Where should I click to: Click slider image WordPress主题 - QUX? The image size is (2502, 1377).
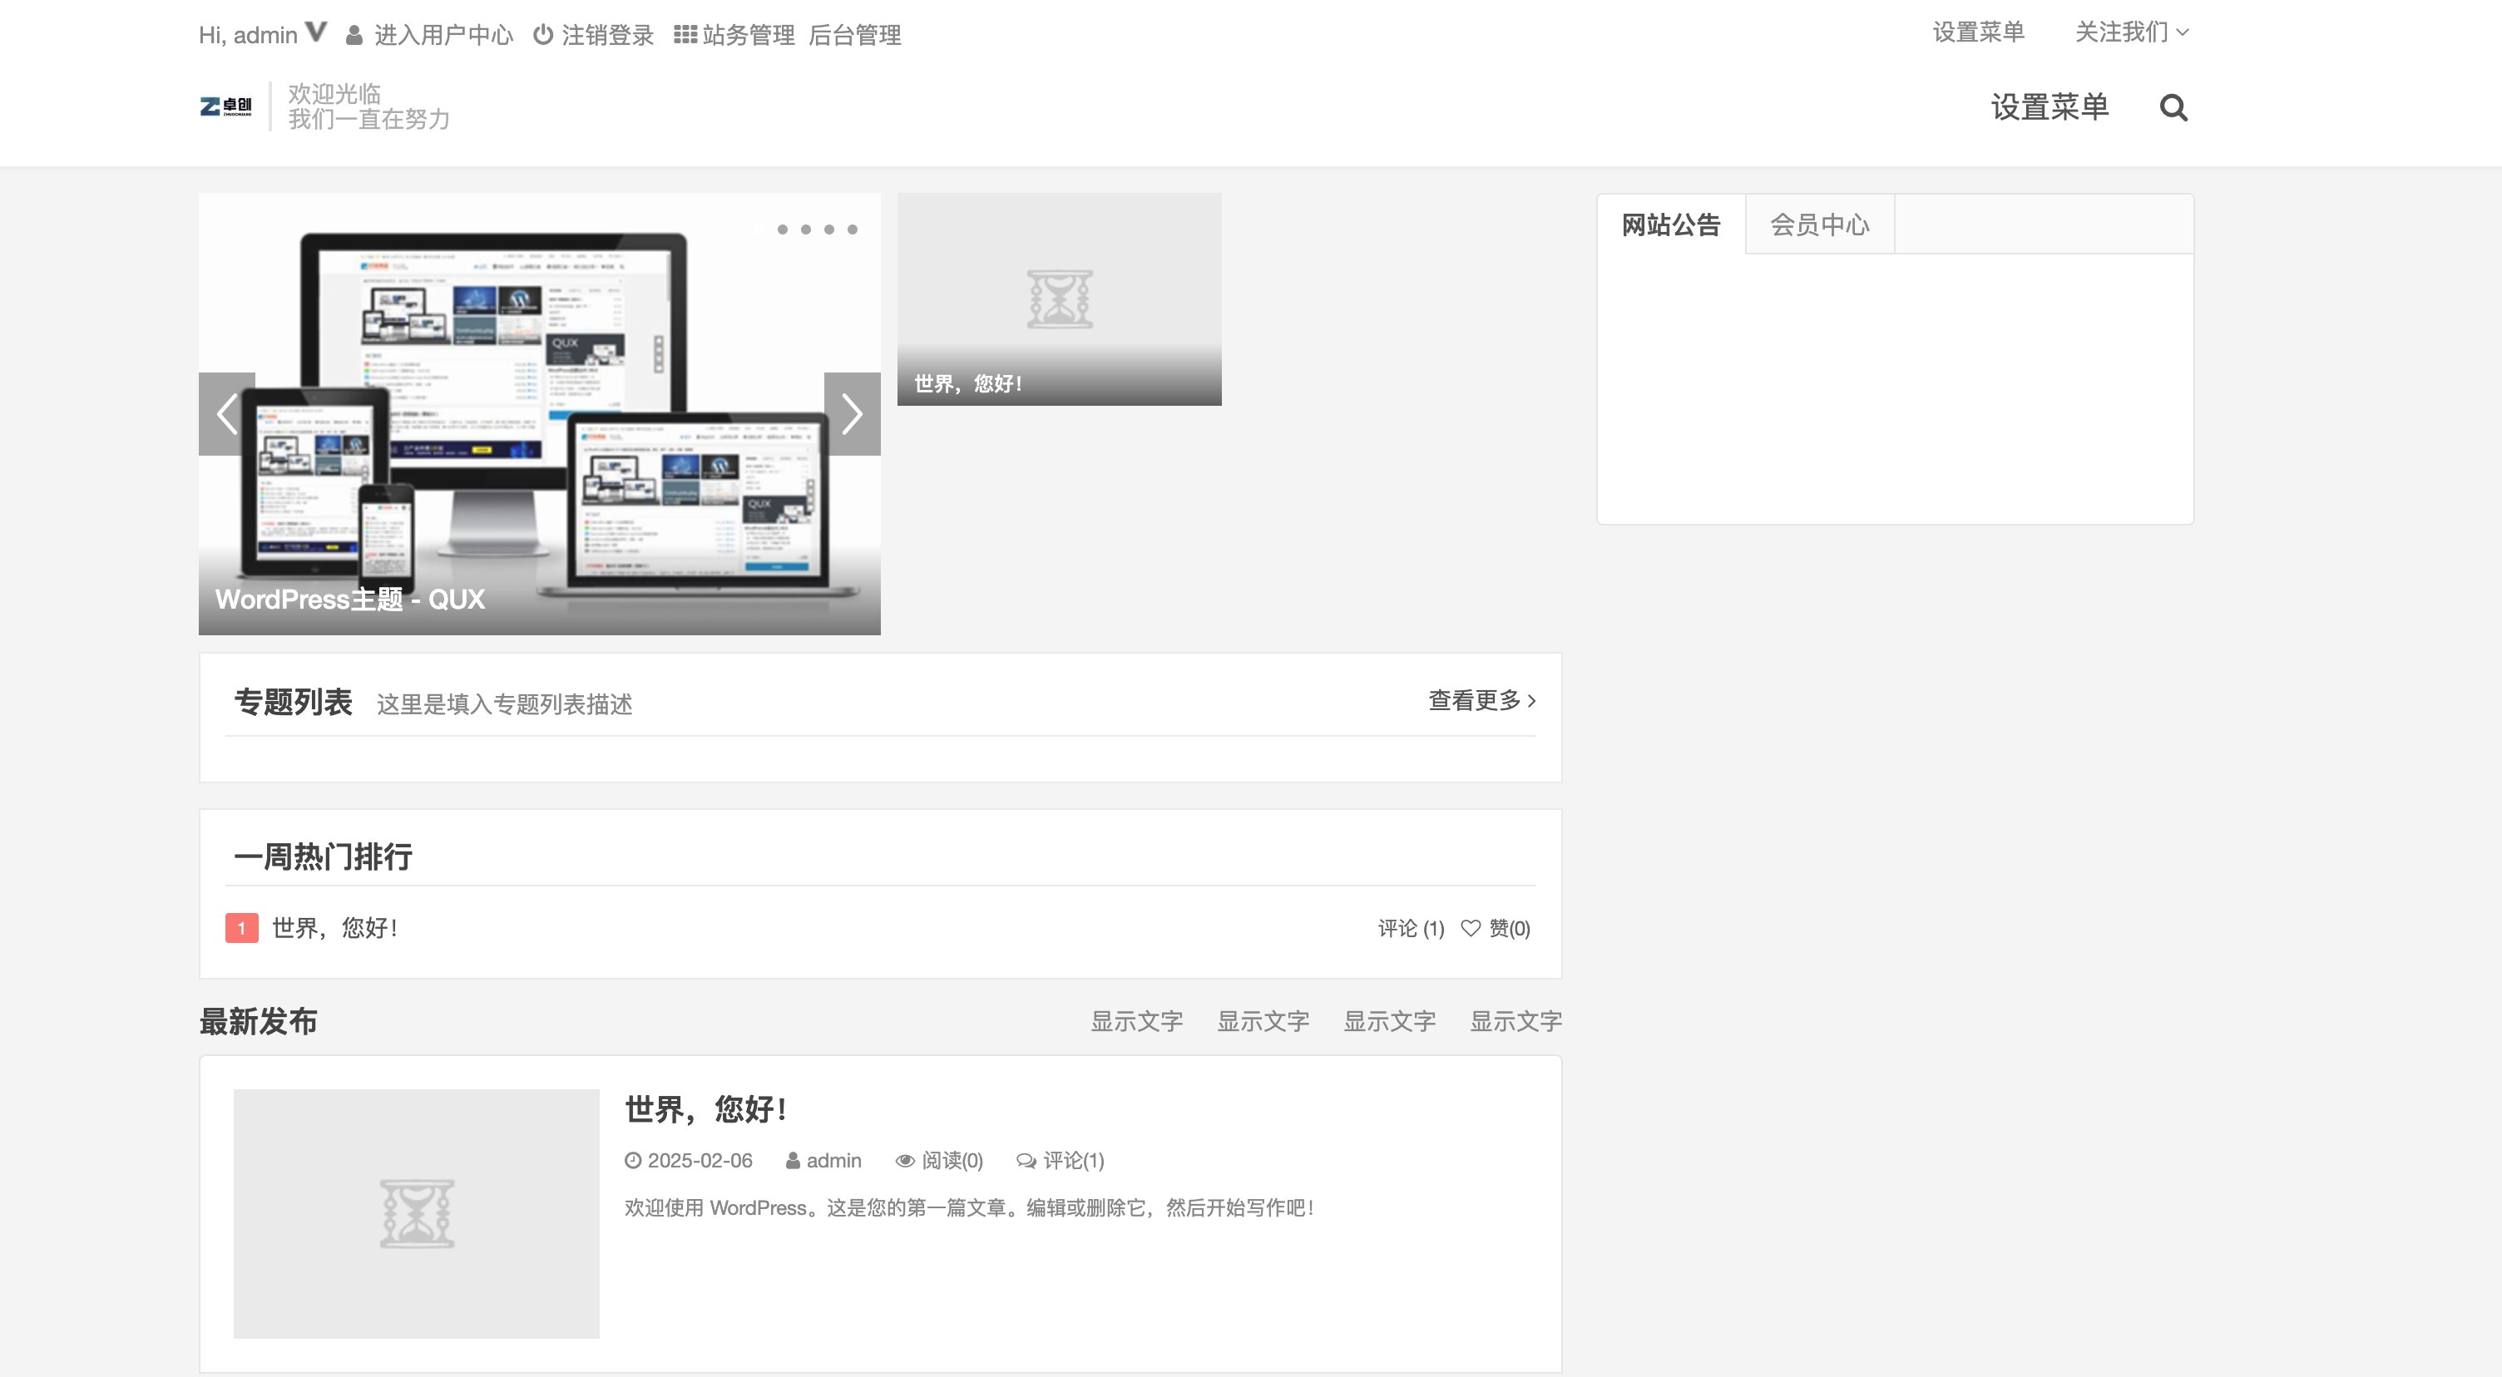click(x=539, y=414)
